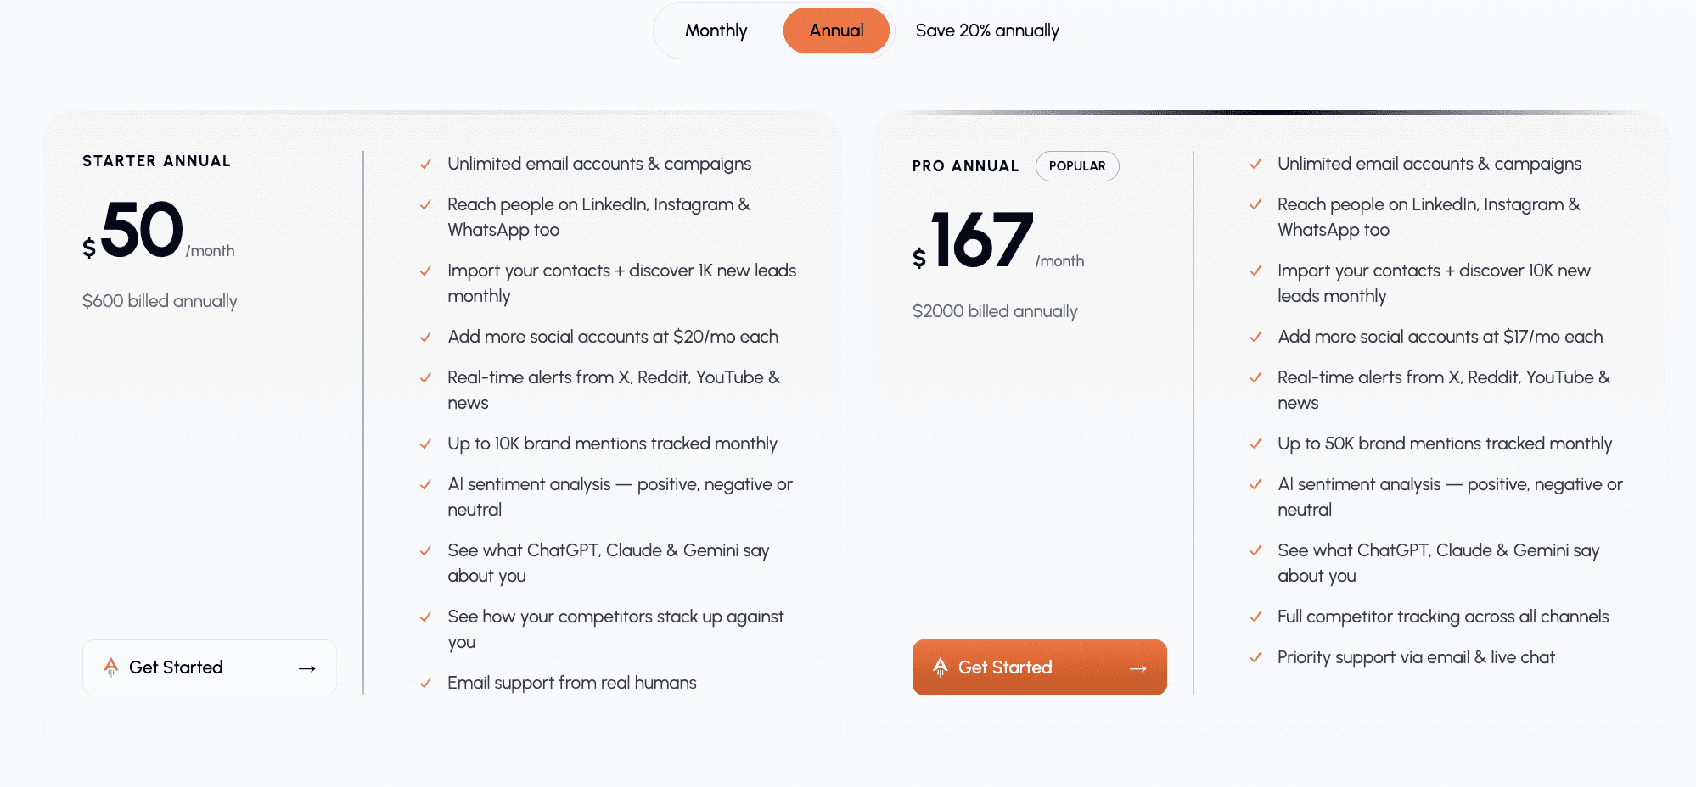
Task: Click checkmark beside Starter "Email support from real humans"
Action: pos(425,683)
